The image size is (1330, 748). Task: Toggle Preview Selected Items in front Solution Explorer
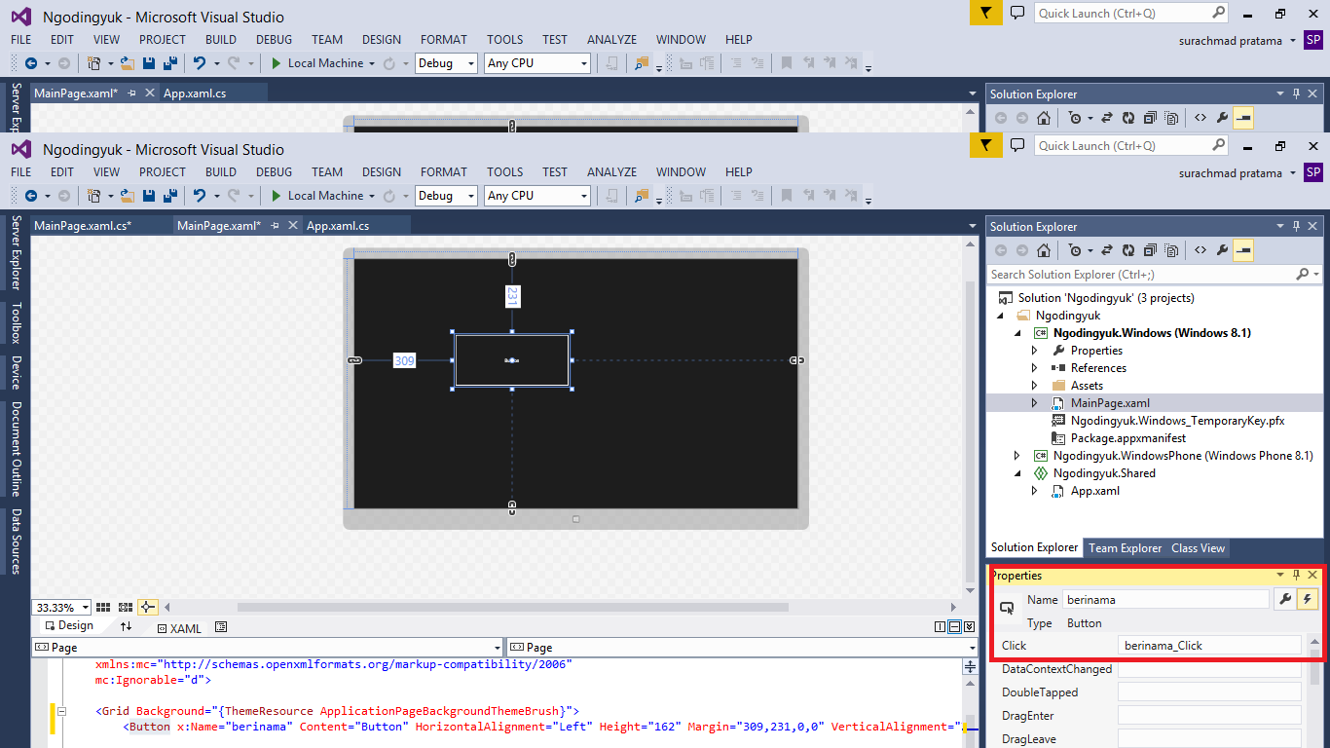[1243, 250]
